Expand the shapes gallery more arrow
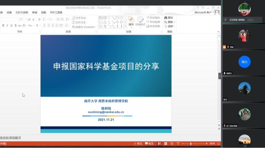This screenshot has width=265, height=149. (125, 26)
